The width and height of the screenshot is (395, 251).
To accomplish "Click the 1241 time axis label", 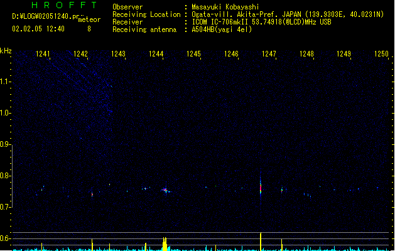I will pyautogui.click(x=43, y=54).
